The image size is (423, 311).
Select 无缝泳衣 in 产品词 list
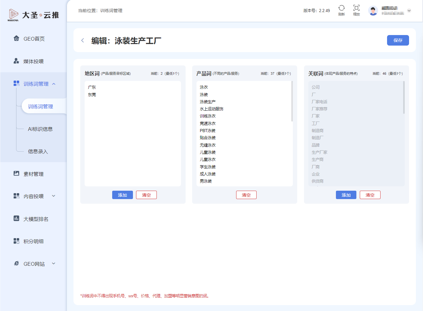tap(208, 145)
